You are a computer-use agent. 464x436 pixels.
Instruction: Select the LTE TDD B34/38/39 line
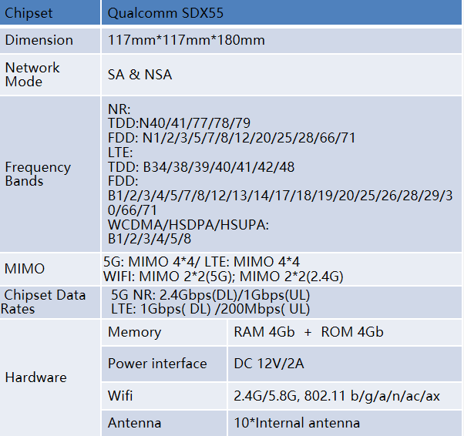(201, 167)
